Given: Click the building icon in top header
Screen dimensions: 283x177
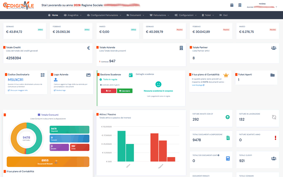Looking at the screenshot, I should click(240, 5).
